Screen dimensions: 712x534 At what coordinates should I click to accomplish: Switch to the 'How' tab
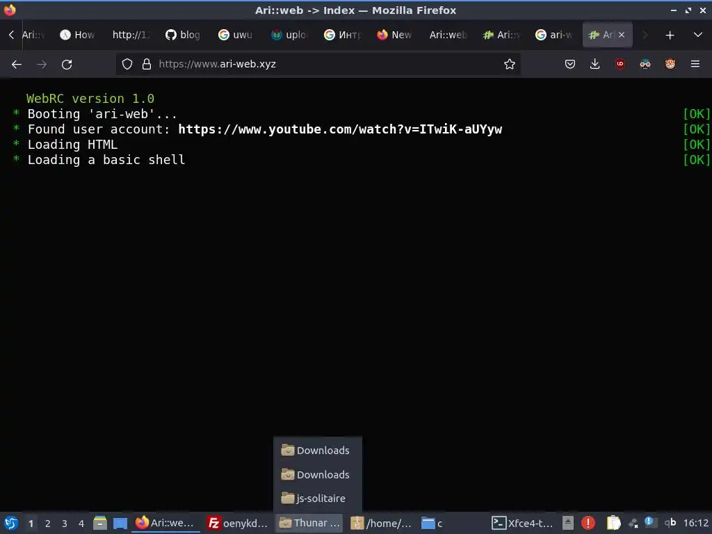[77, 35]
